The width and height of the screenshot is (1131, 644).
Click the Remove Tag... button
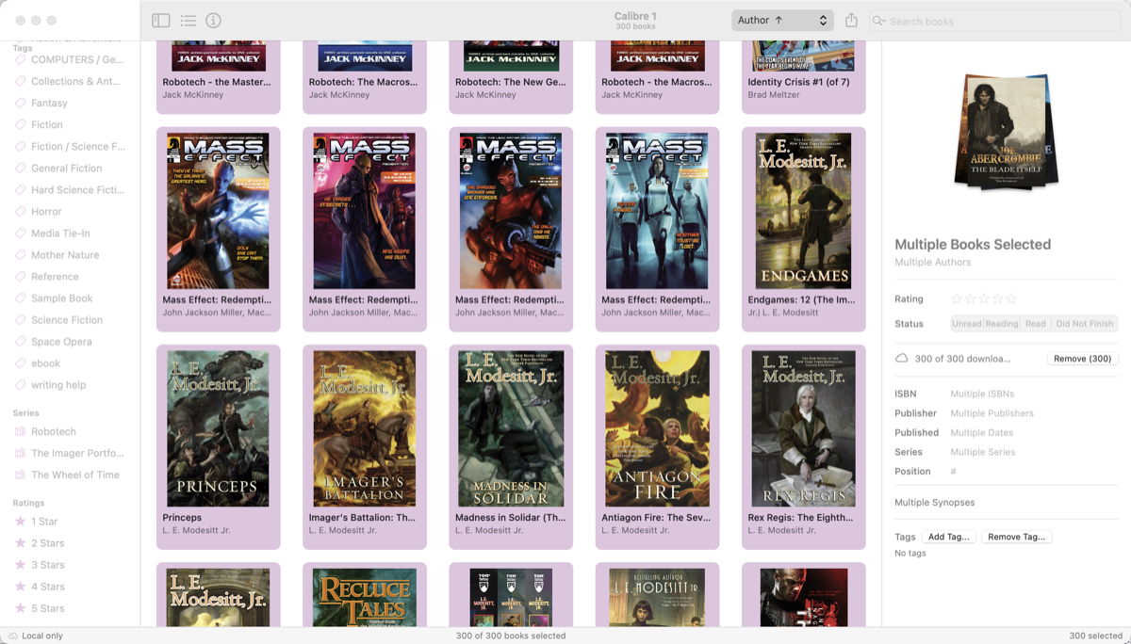(x=1016, y=537)
